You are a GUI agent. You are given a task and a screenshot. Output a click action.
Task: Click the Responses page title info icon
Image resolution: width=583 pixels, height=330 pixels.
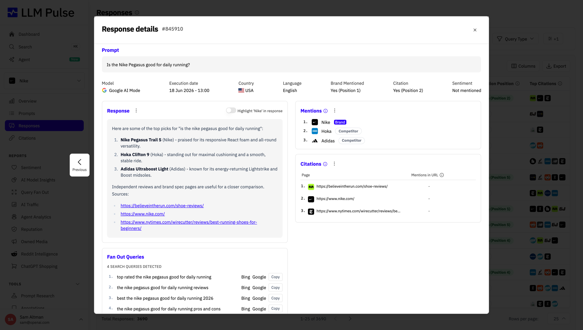tap(137, 13)
